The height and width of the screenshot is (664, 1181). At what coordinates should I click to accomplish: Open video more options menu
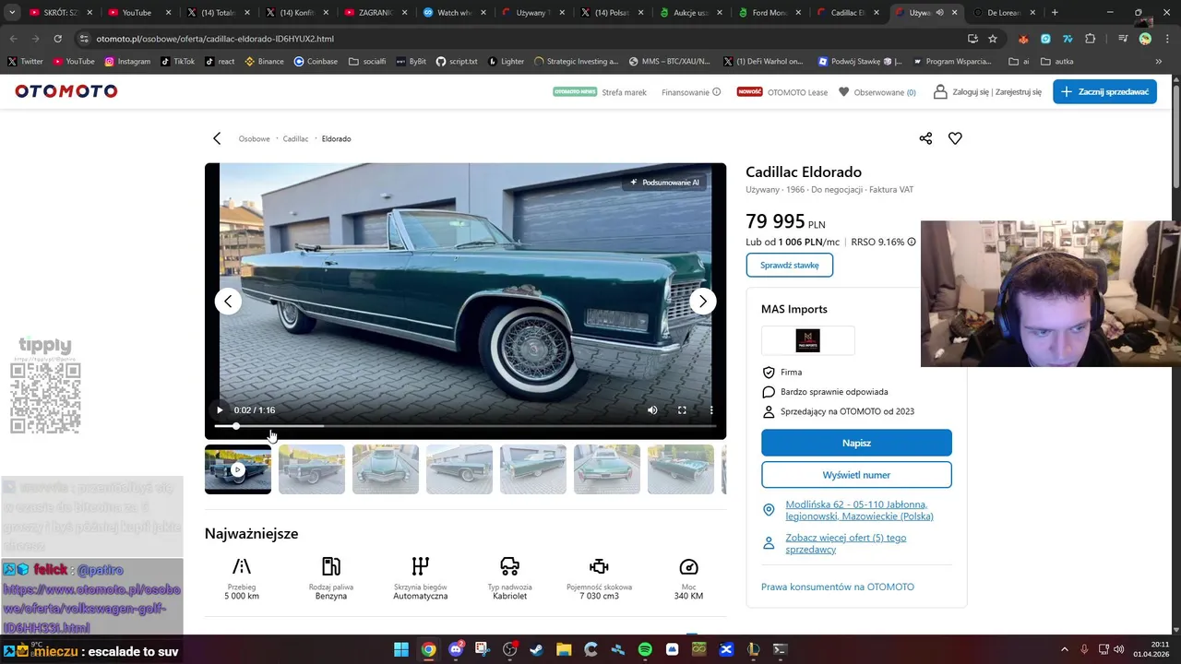[711, 410]
